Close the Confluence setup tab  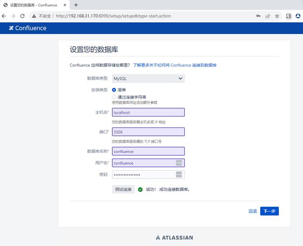(x=65, y=5)
